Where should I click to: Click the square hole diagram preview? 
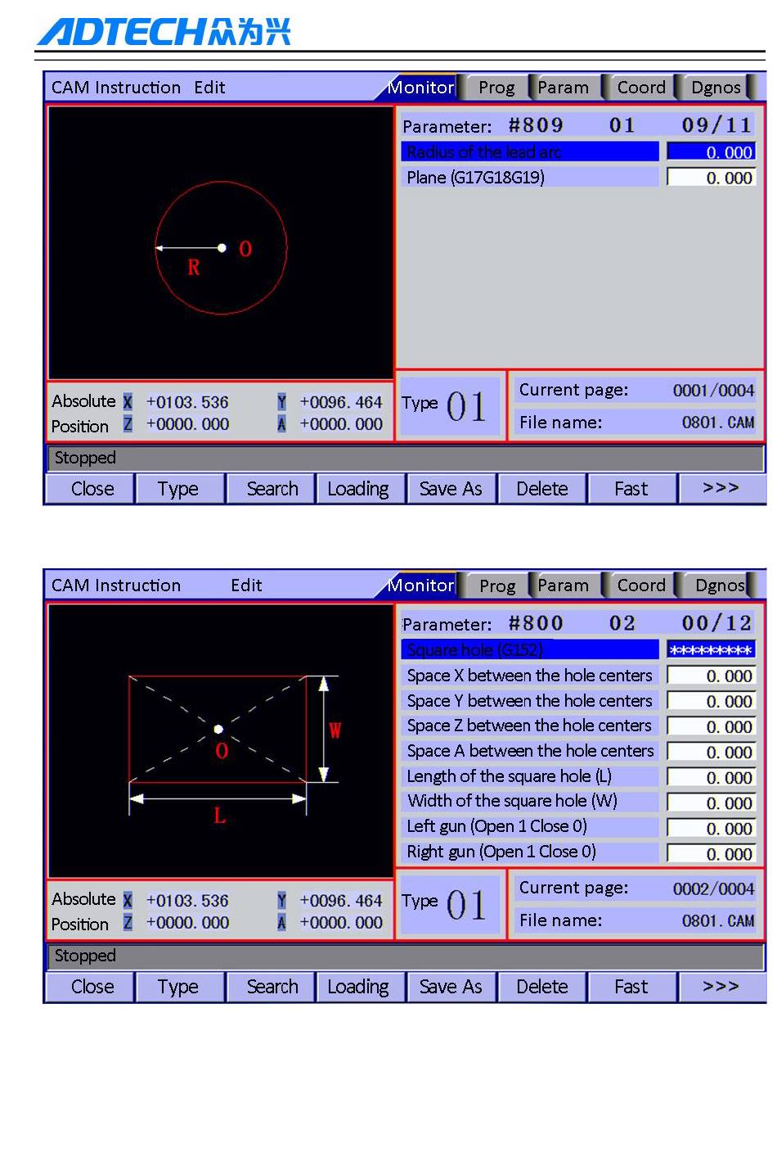[x=220, y=741]
